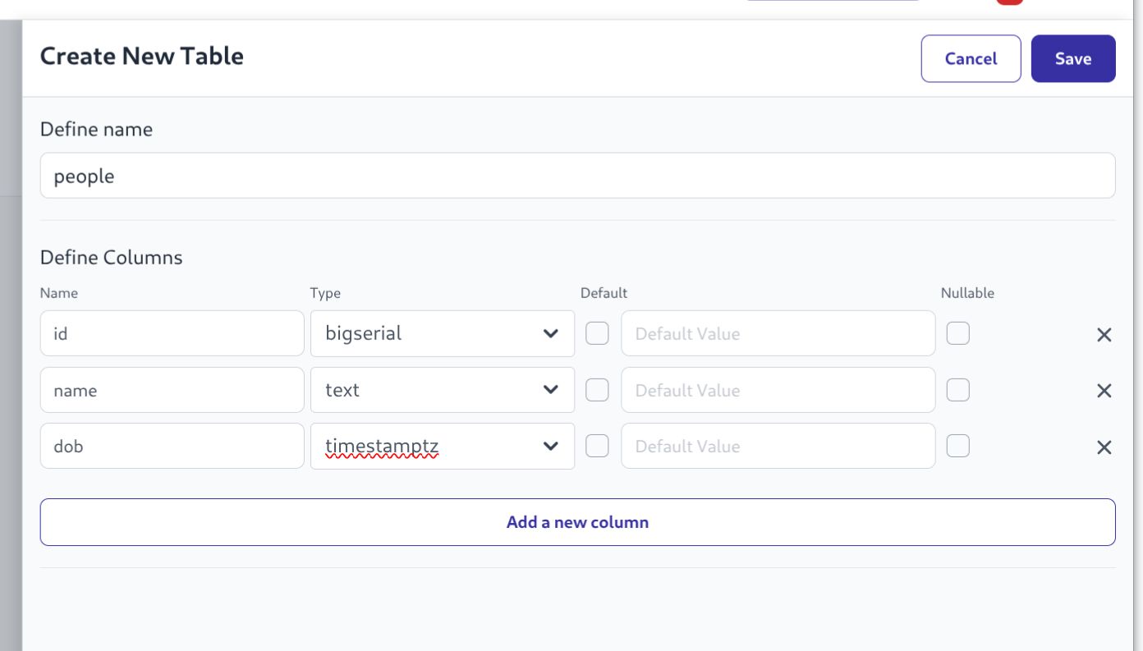1143x651 pixels.
Task: Expand the timestamptz type dropdown
Action: (x=551, y=446)
